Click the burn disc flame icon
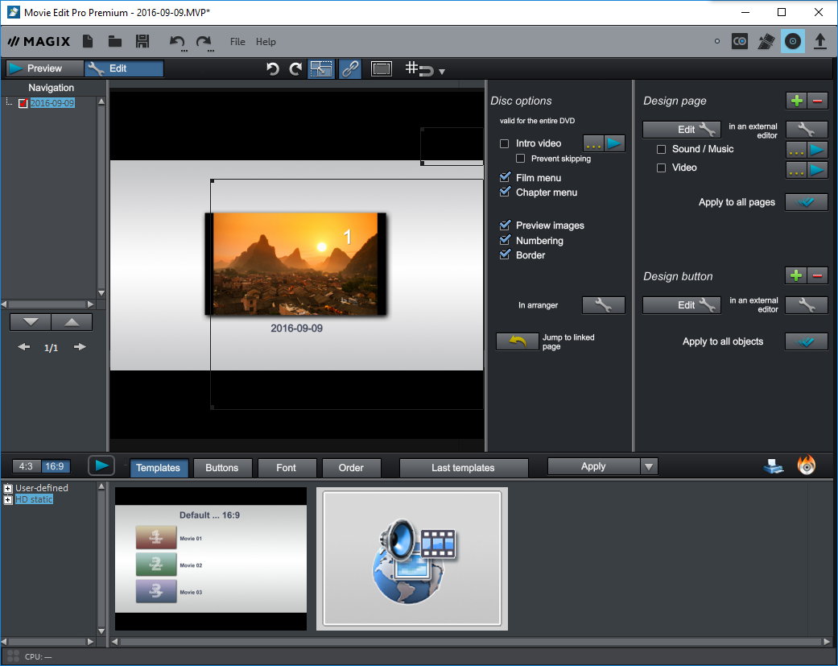Image resolution: width=838 pixels, height=666 pixels. click(x=807, y=465)
